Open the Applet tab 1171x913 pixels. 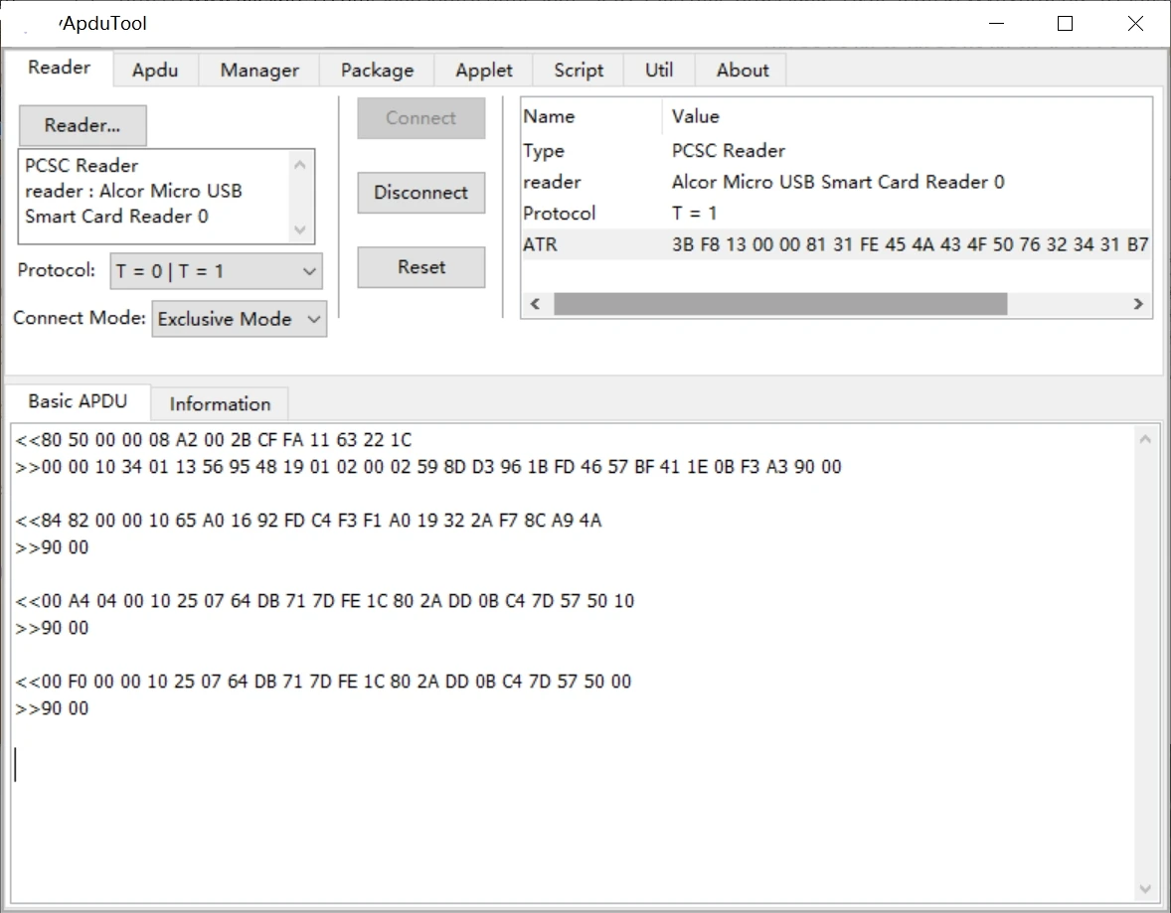[x=484, y=70]
